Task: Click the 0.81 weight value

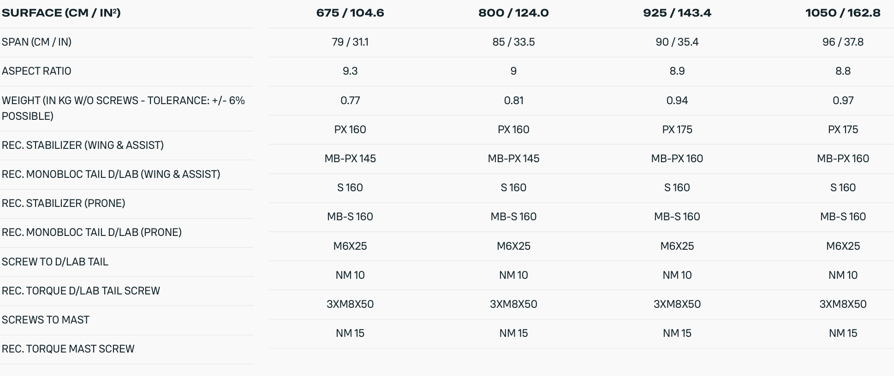Action: [x=513, y=100]
